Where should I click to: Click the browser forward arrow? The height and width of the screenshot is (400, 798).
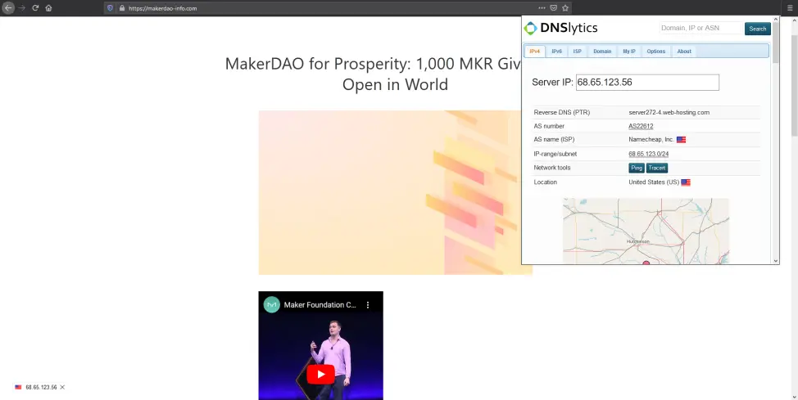22,8
